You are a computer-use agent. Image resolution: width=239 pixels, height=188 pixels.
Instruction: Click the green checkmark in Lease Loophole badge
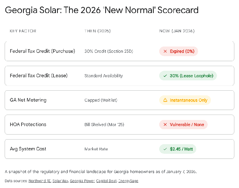click(165, 76)
